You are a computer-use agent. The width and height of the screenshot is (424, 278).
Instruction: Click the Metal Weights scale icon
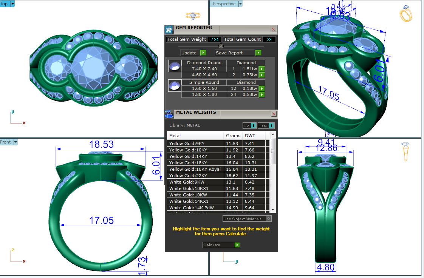click(x=169, y=114)
